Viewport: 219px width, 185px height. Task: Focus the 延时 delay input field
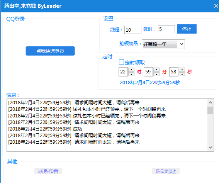(x=166, y=29)
